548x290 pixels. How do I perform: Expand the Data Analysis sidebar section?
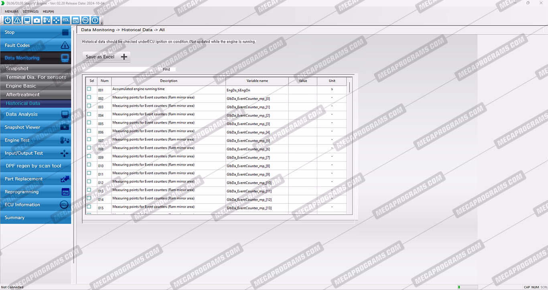tap(36, 114)
